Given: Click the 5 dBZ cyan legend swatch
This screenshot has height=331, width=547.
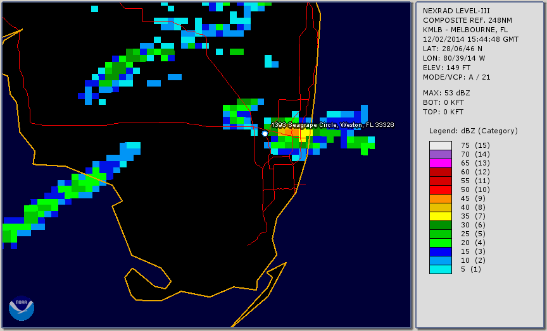Looking at the screenshot, I should (x=441, y=269).
